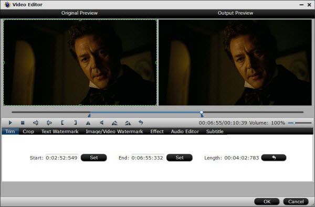
Task: Click the Output Preview video frame
Action: [x=235, y=62]
